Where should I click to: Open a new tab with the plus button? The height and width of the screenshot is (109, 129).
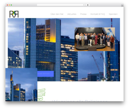122,6
